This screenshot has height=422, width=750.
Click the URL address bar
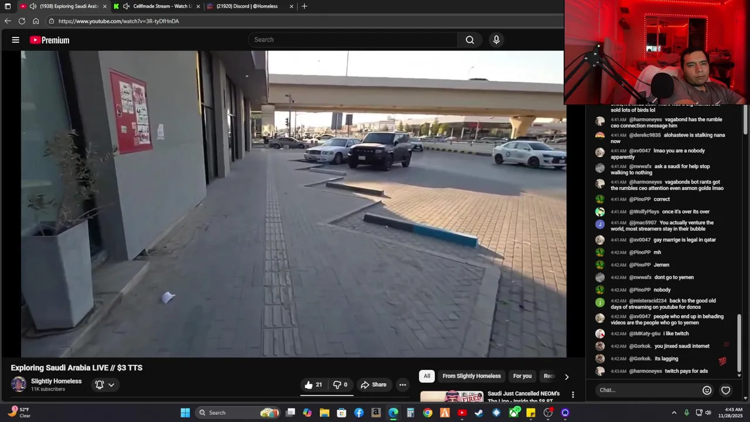pyautogui.click(x=305, y=21)
